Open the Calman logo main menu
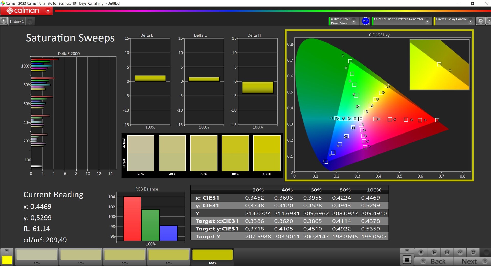 pyautogui.click(x=27, y=11)
